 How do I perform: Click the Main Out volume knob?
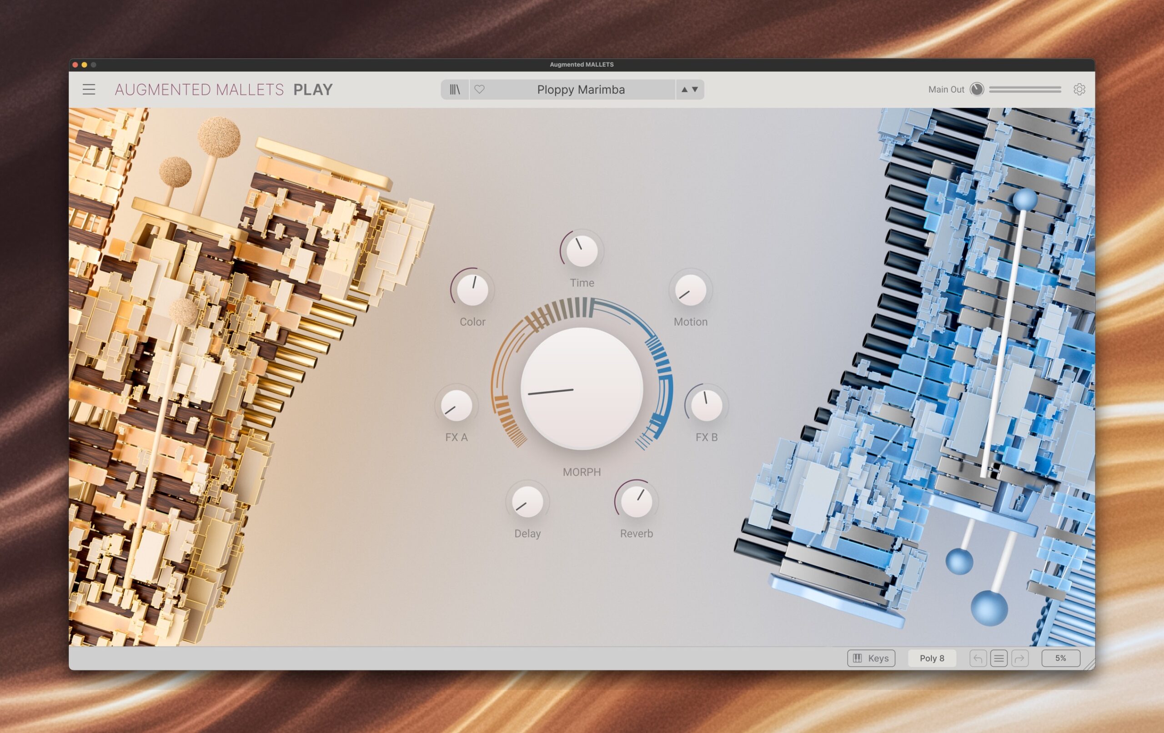click(x=977, y=90)
